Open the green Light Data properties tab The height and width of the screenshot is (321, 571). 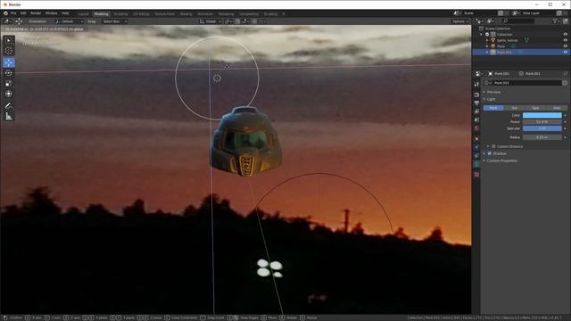click(476, 164)
